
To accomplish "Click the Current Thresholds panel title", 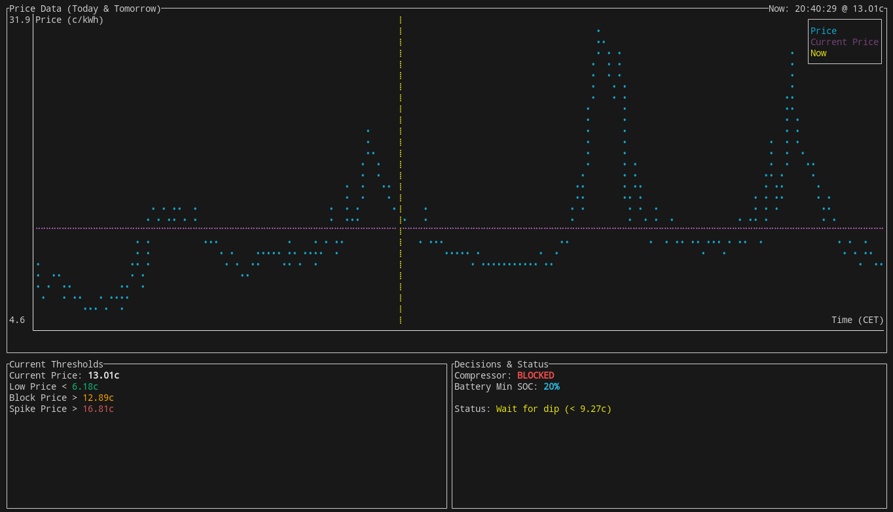I will coord(56,364).
